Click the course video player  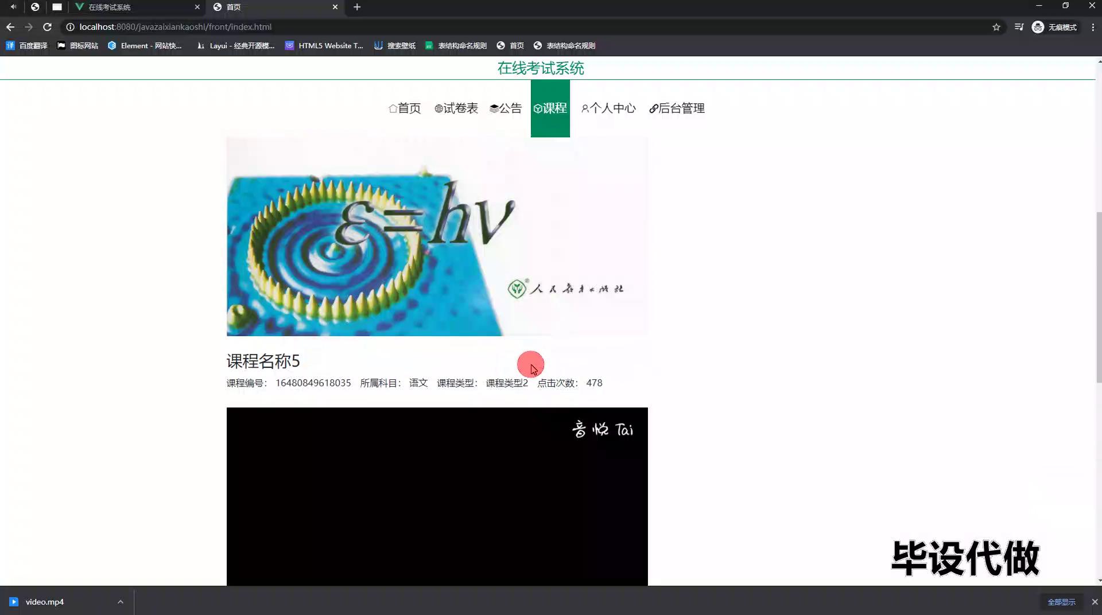click(437, 496)
